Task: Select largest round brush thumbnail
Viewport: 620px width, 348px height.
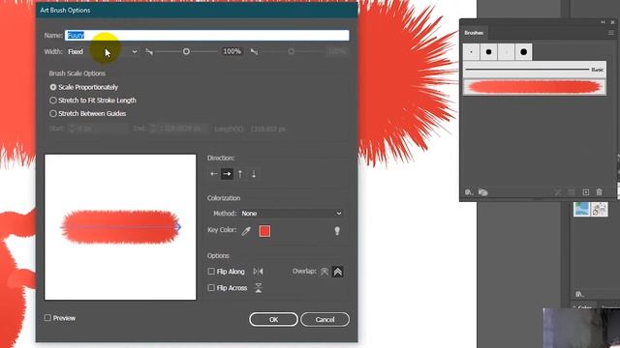Action: pos(523,51)
